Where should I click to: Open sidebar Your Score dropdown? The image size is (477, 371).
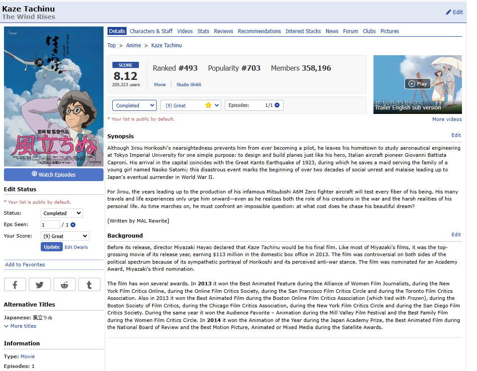tap(65, 236)
